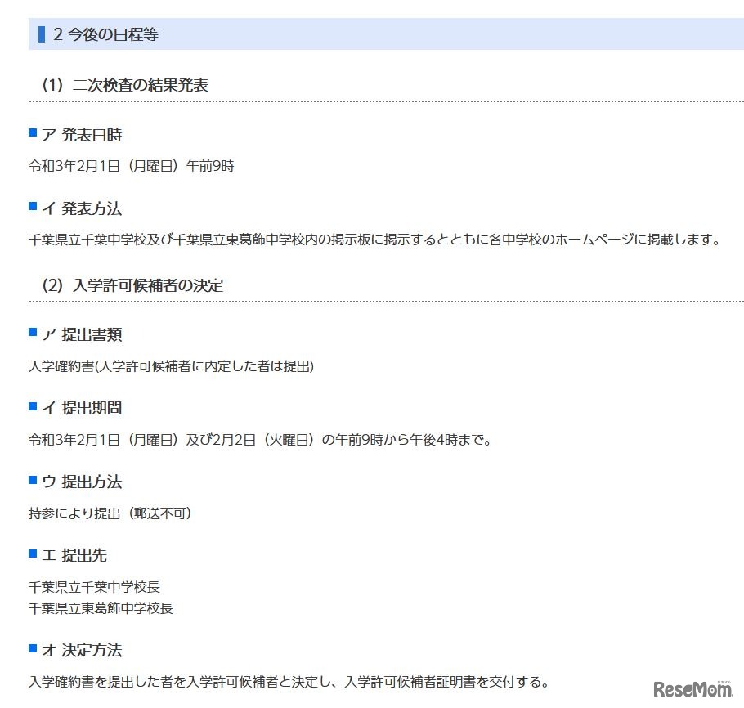
Task: Click the blue square icon beside ウ 提出方法
Action: pos(31,478)
